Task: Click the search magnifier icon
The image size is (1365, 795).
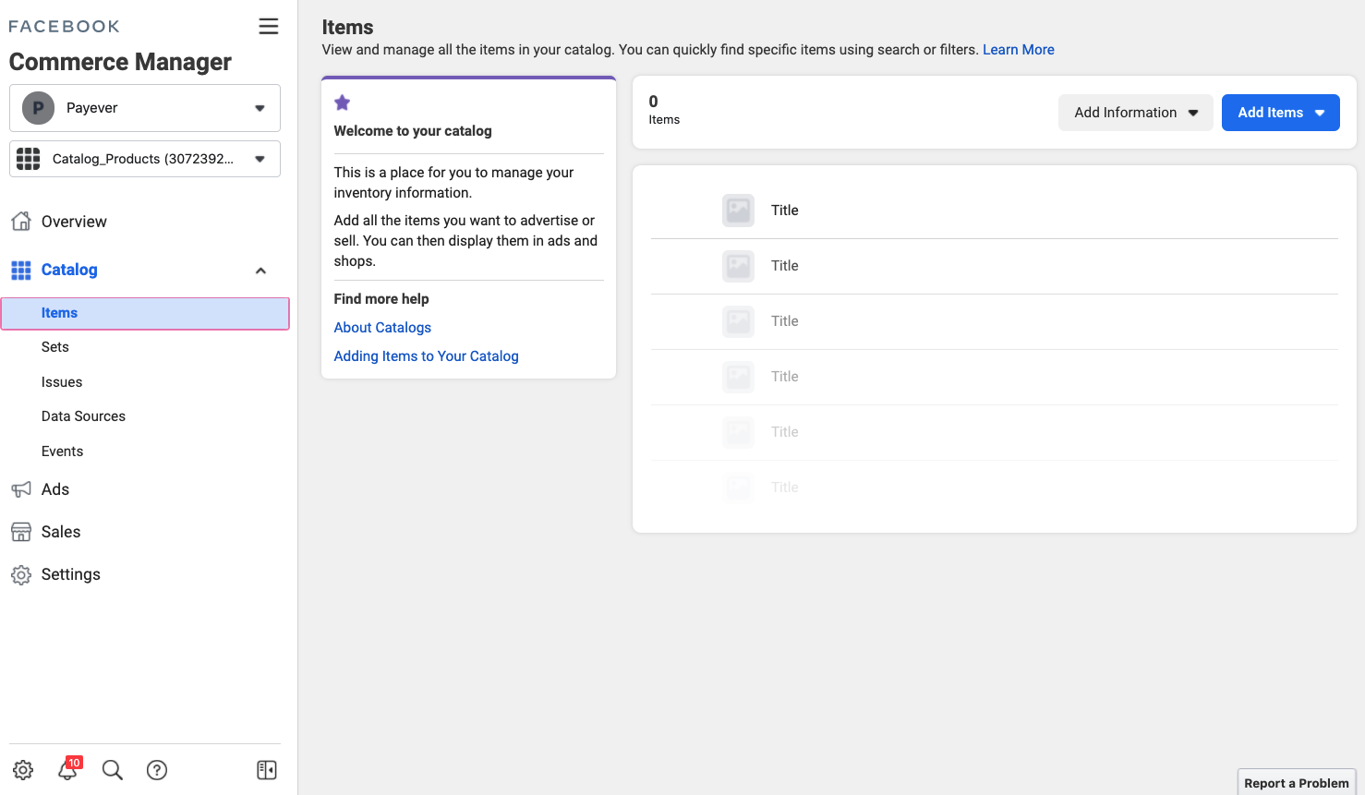Action: click(113, 770)
